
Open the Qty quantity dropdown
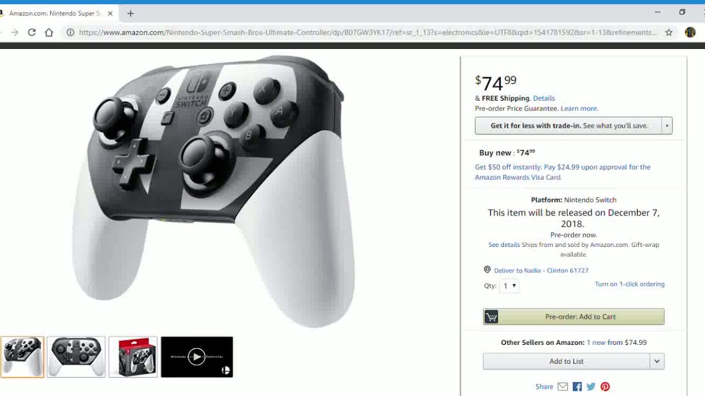509,286
